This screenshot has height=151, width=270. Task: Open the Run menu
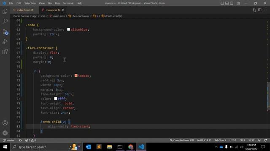click(57, 3)
